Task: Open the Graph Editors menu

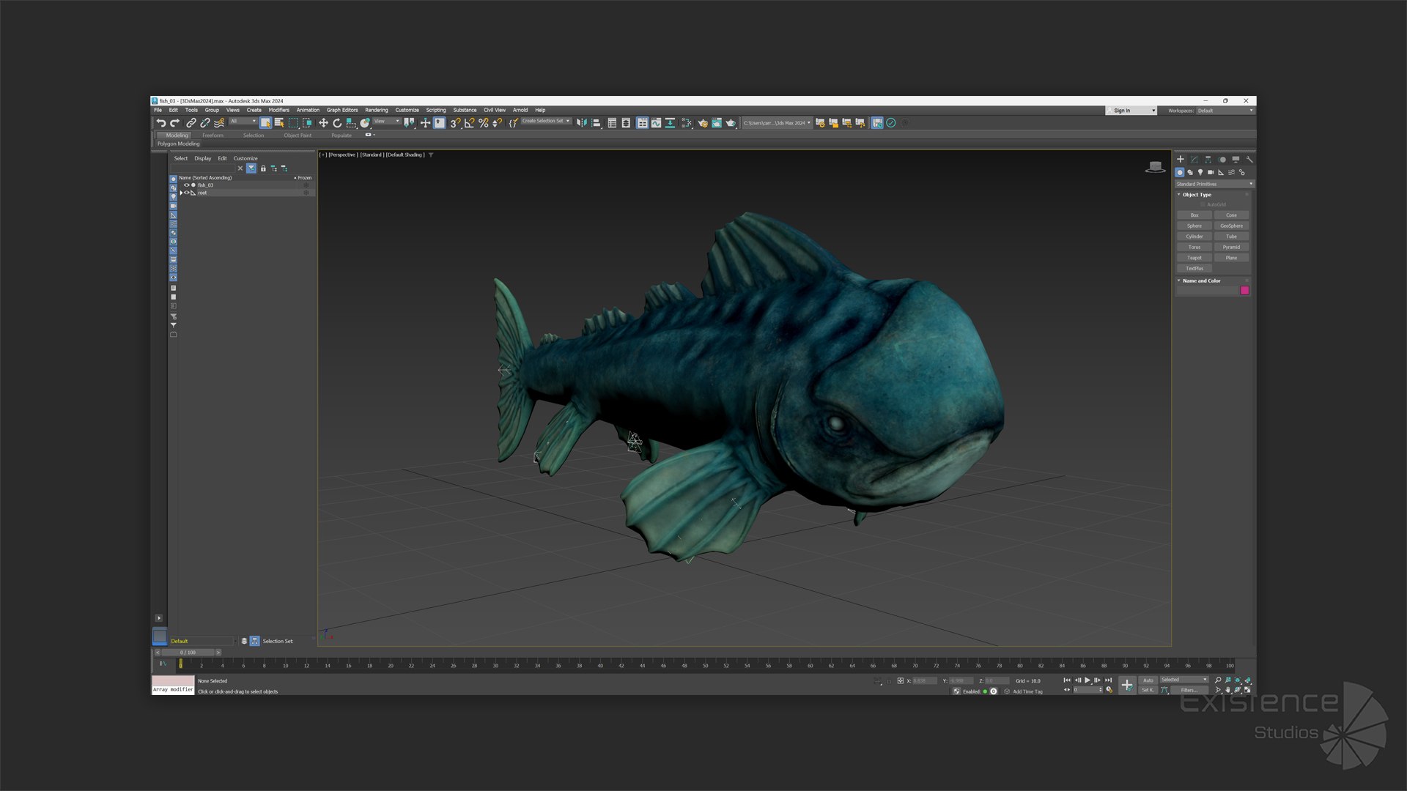Action: (342, 110)
